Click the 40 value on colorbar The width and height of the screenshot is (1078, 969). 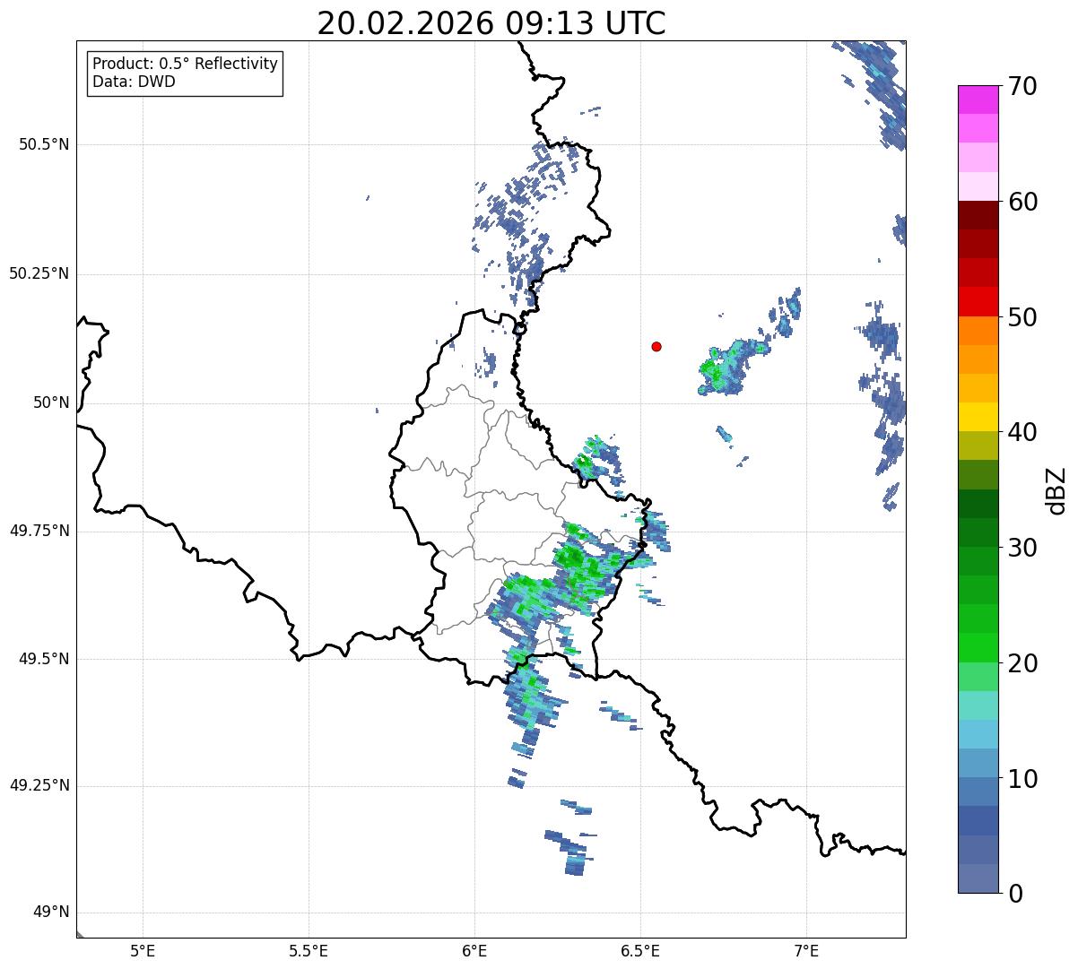coord(1022,432)
